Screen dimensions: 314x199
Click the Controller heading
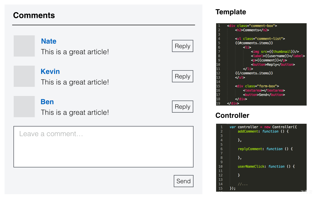(232, 115)
